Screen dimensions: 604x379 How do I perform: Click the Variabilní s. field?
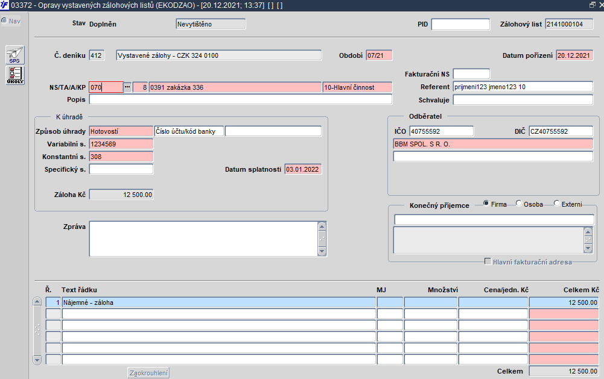121,144
